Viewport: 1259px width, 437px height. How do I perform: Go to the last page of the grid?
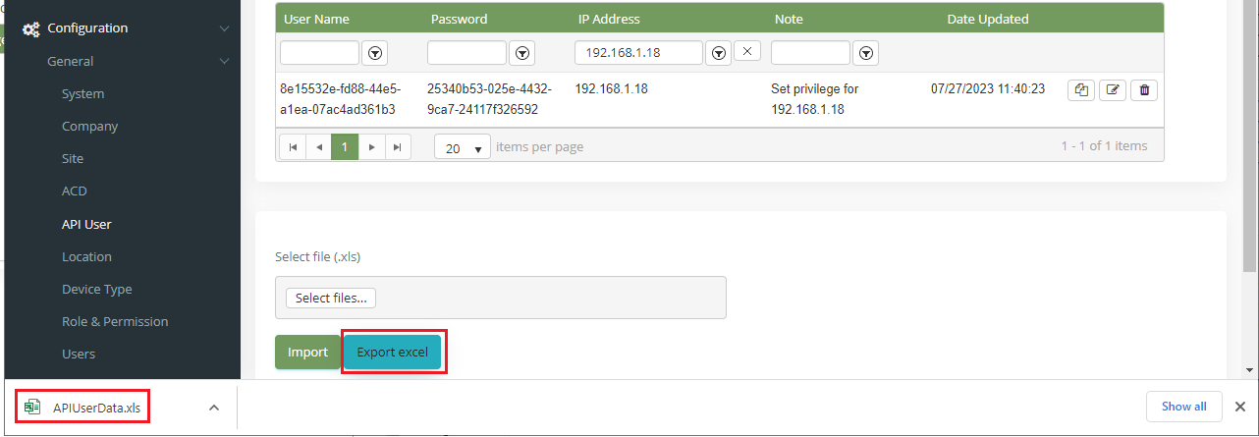coord(397,147)
